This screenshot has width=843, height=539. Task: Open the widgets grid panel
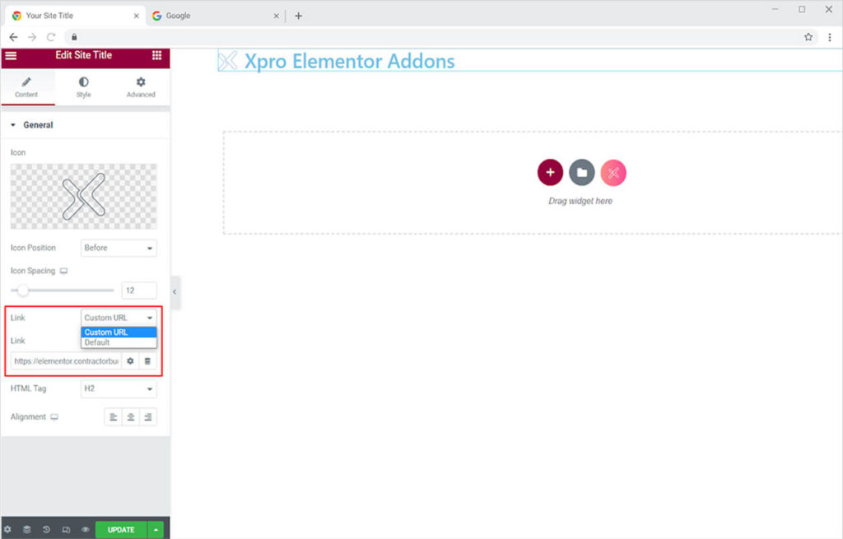coord(156,55)
